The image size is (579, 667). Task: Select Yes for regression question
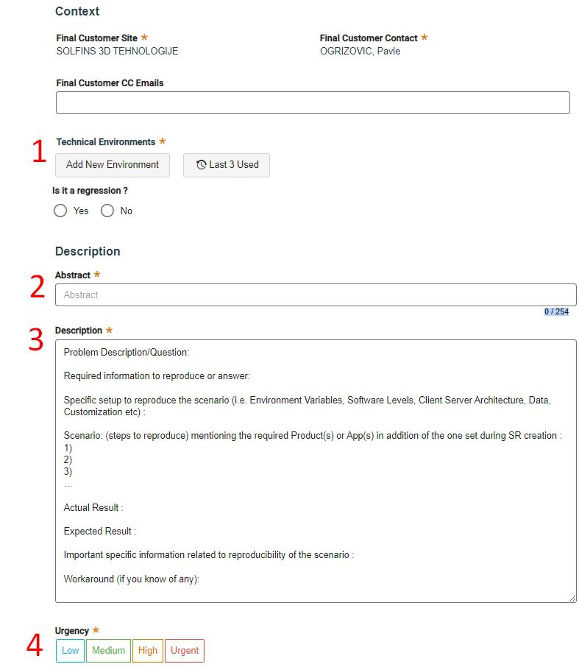coord(60,211)
